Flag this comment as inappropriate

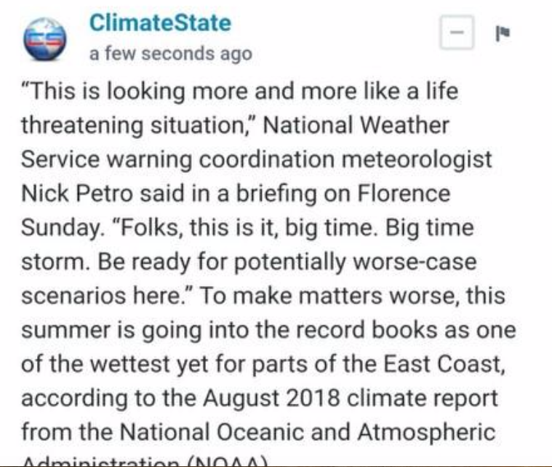pyautogui.click(x=501, y=33)
